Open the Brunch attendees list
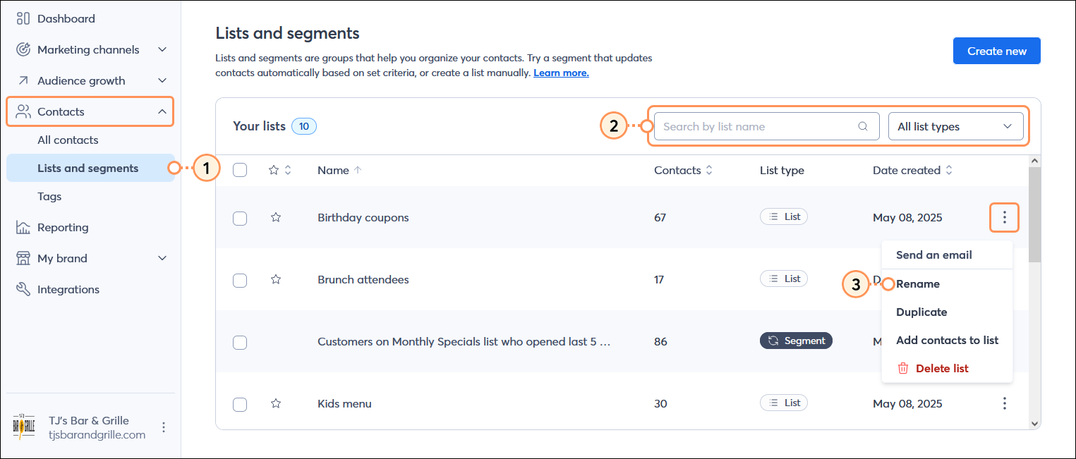Image resolution: width=1076 pixels, height=459 pixels. tap(363, 279)
